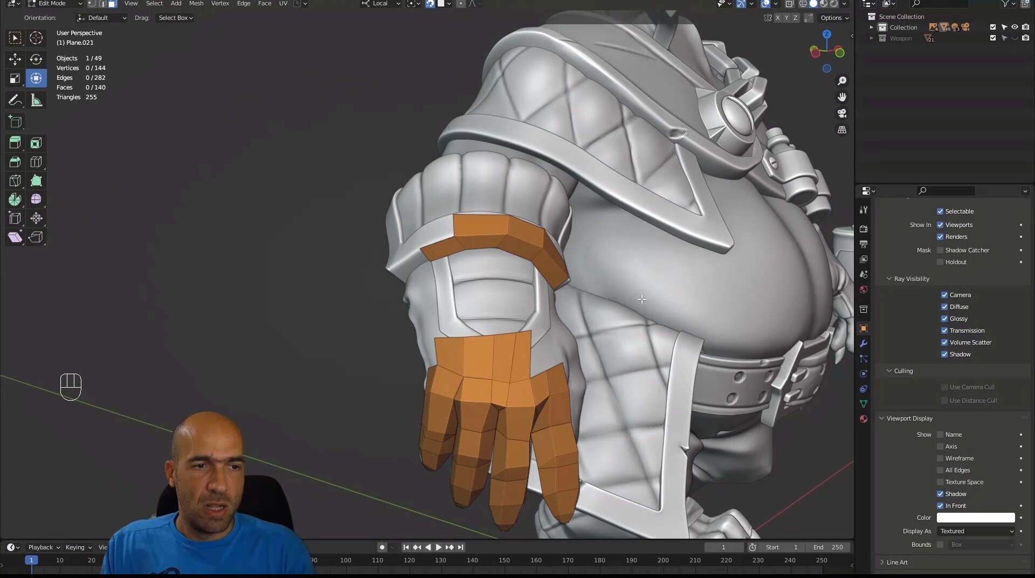Enable the Wireframe display checkbox
Viewport: 1035px width, 578px height.
pyautogui.click(x=939, y=458)
